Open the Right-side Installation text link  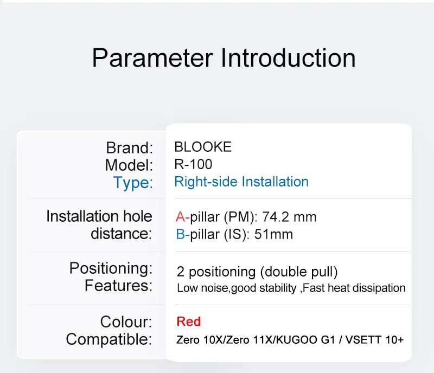pyautogui.click(x=241, y=182)
